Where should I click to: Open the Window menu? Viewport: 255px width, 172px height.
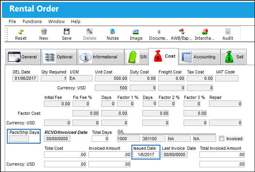click(x=56, y=21)
